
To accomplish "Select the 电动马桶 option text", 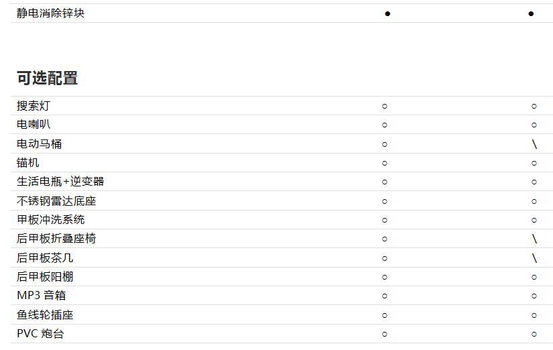I will 39,144.
